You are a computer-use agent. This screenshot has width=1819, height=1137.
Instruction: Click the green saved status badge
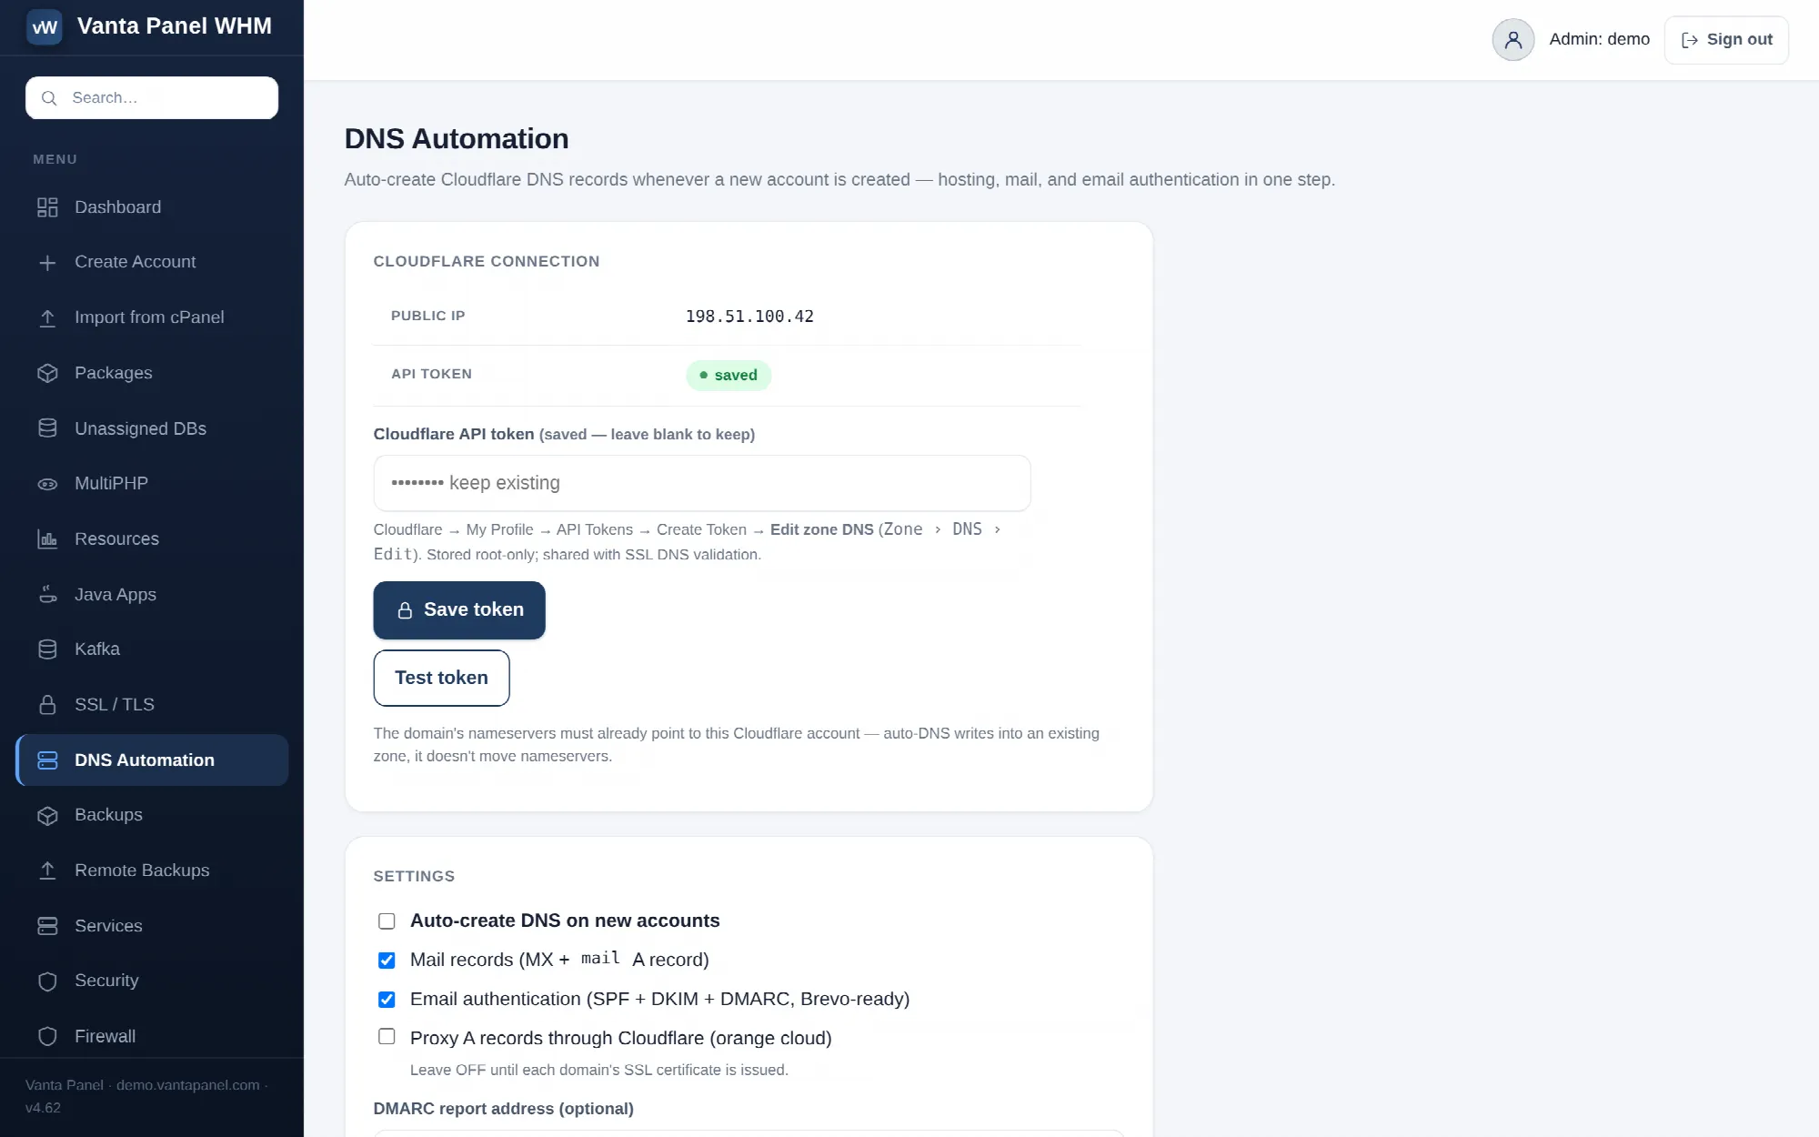tap(729, 376)
